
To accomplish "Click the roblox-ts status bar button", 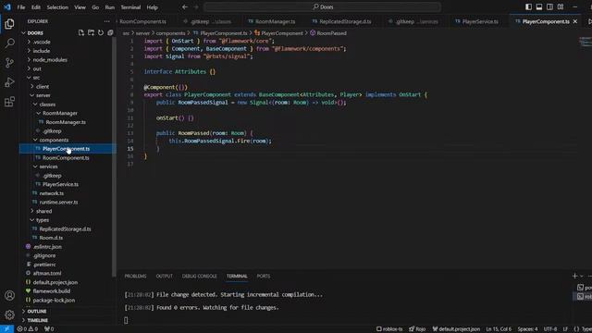I will point(389,329).
